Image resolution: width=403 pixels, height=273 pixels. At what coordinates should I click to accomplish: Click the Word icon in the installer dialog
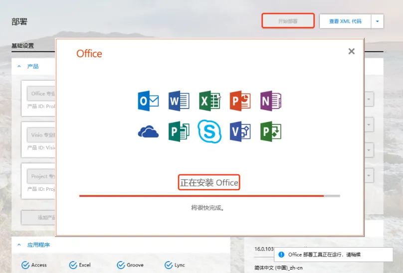coord(179,101)
